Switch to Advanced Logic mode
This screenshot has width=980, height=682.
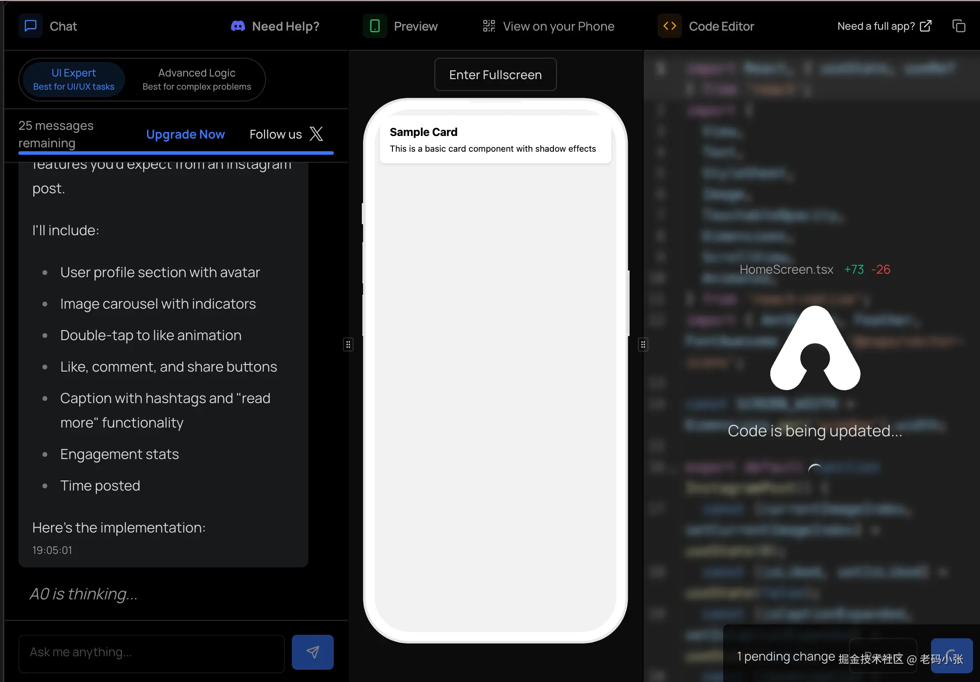click(x=196, y=79)
